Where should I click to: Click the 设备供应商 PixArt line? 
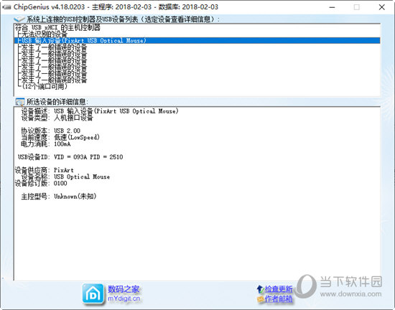(x=45, y=170)
